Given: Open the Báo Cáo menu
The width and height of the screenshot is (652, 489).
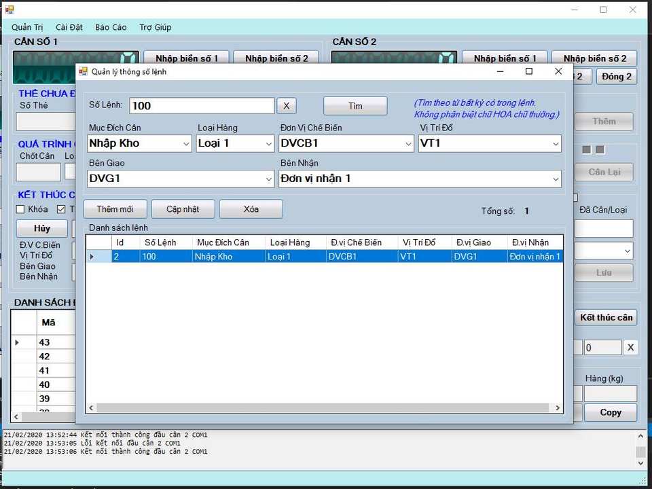Looking at the screenshot, I should [111, 27].
